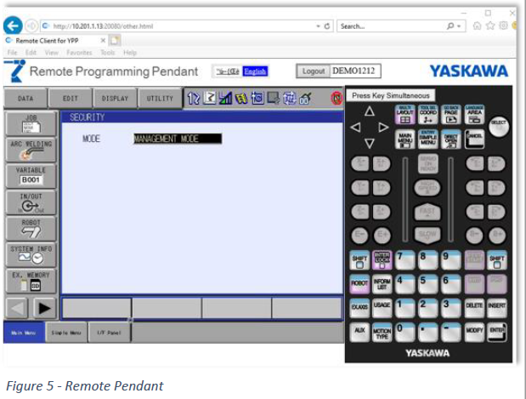Click the INTERLOCK key on keypad
The width and height of the screenshot is (526, 399).
pos(382,260)
